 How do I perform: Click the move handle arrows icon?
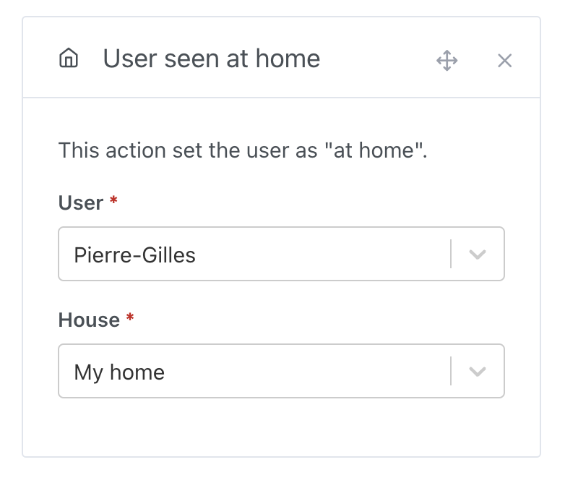coord(447,60)
